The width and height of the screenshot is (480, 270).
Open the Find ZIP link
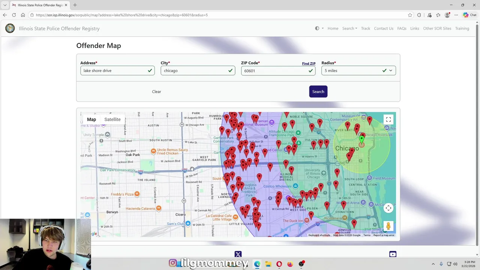tap(309, 64)
